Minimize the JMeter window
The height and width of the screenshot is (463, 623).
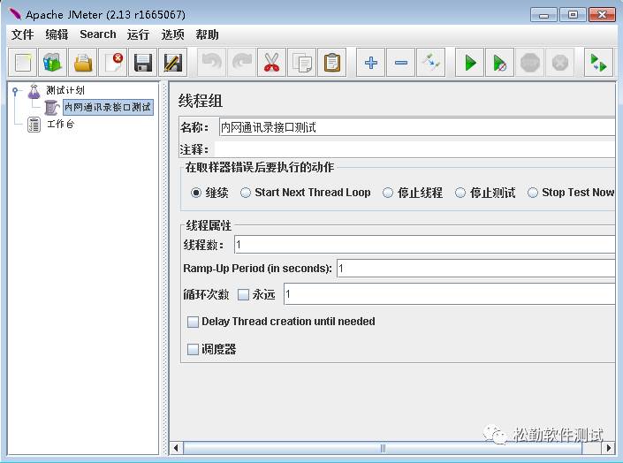(544, 15)
